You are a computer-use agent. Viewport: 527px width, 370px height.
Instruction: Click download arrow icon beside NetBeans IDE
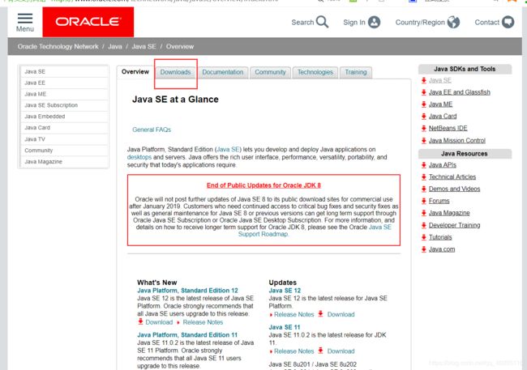424,128
